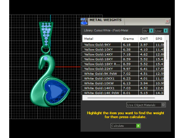The image size is (184, 138).
Task: Click the Library: Cutout White label
Action: point(106,30)
